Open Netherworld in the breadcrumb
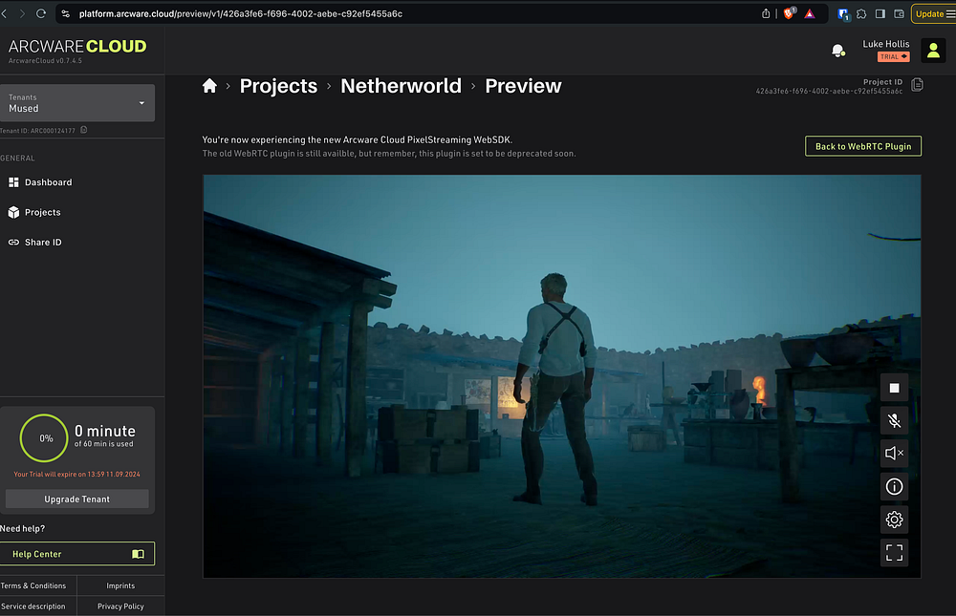The image size is (956, 616). pos(401,86)
